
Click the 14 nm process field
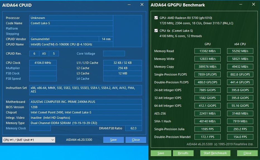[x=106, y=39]
